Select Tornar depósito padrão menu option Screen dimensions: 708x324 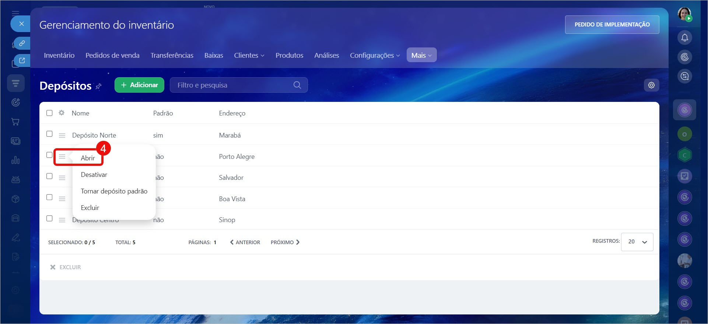pos(114,191)
